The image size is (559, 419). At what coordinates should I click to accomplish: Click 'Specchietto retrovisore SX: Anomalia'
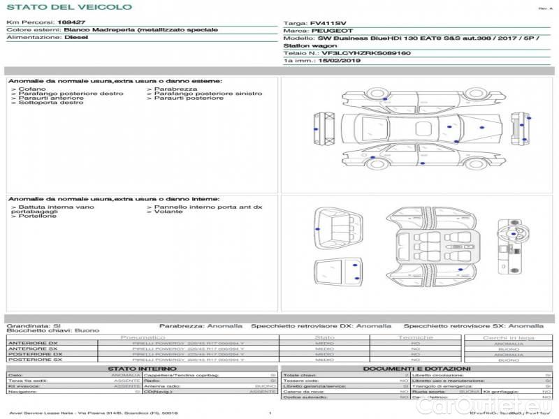pos(474,325)
